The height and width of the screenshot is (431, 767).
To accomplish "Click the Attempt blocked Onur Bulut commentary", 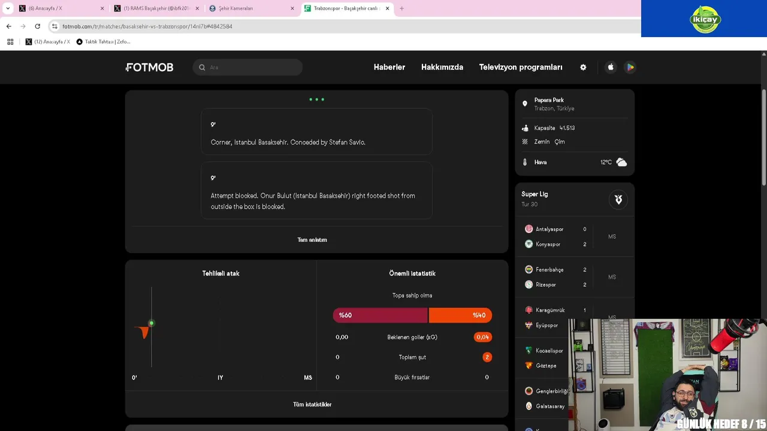I will pyautogui.click(x=316, y=190).
